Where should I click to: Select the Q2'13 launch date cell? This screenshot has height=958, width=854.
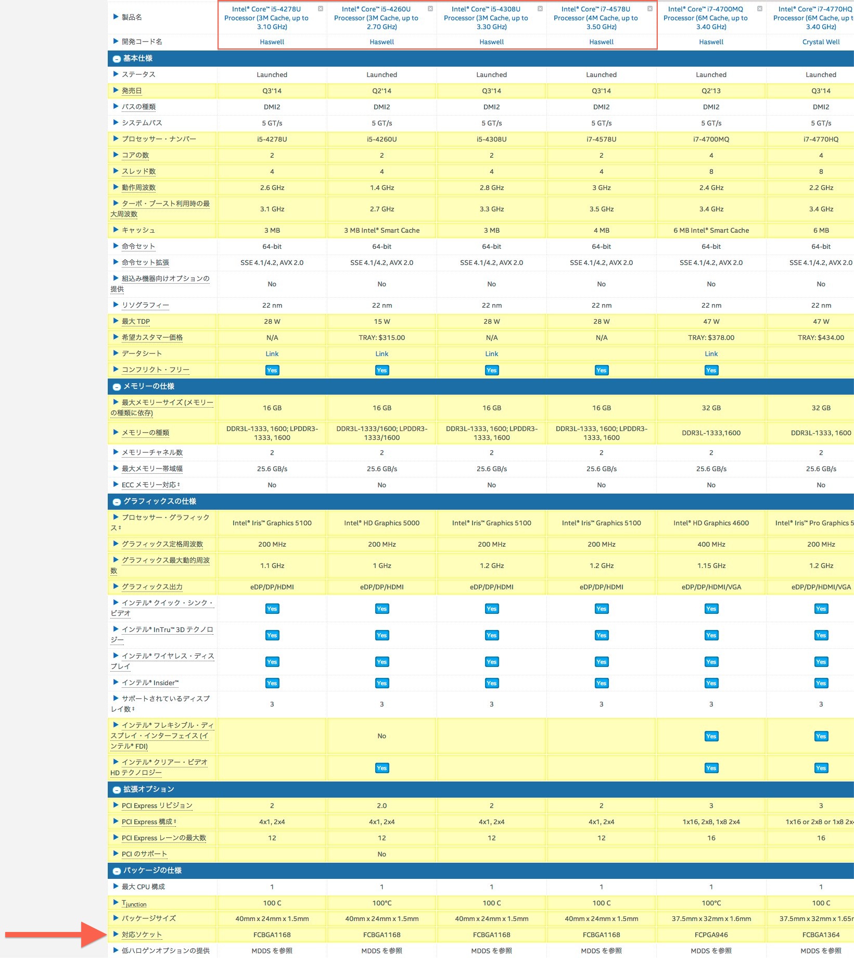tap(711, 91)
